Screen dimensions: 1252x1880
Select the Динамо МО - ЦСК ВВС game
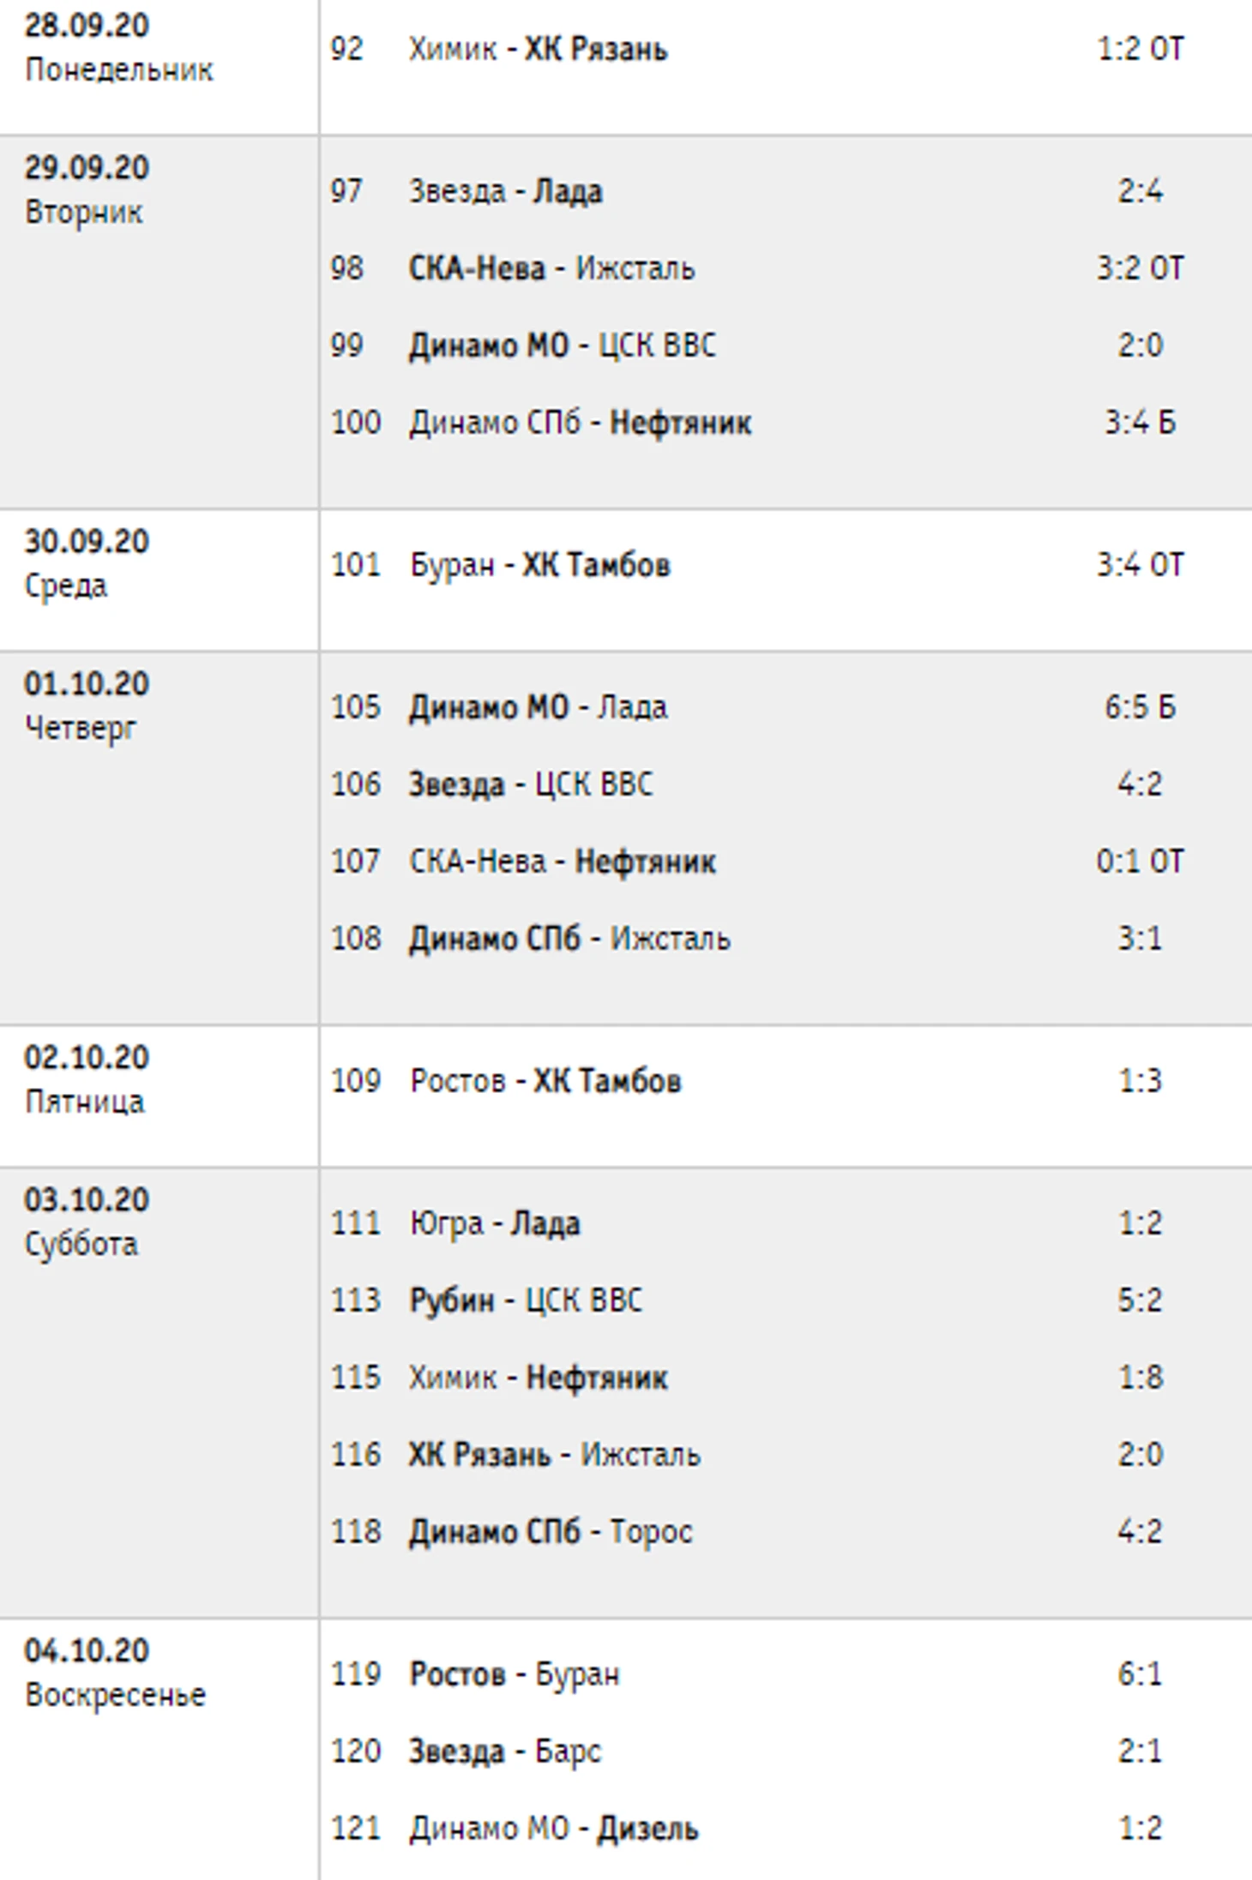pyautogui.click(x=562, y=345)
